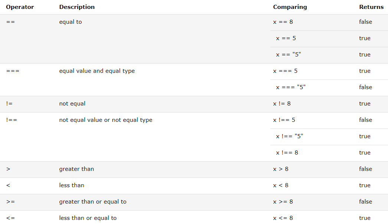Click the x >= 8 comparison example

click(283, 202)
